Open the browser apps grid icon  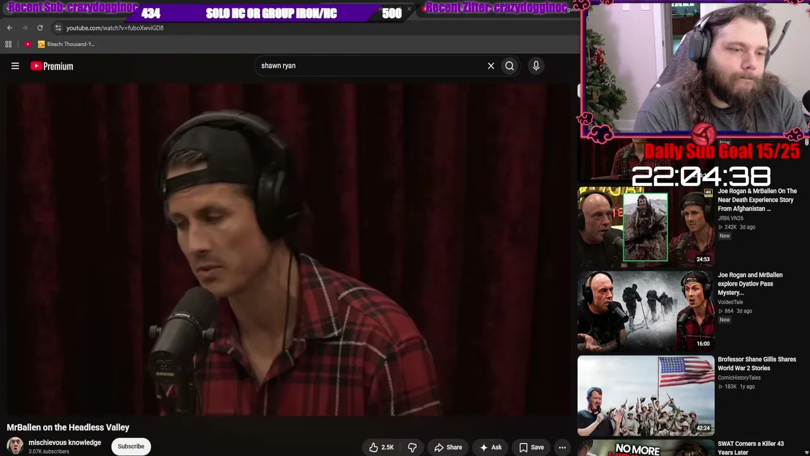[x=8, y=44]
